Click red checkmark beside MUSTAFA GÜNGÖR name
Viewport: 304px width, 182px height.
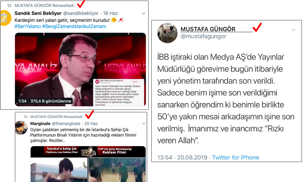click(x=257, y=27)
